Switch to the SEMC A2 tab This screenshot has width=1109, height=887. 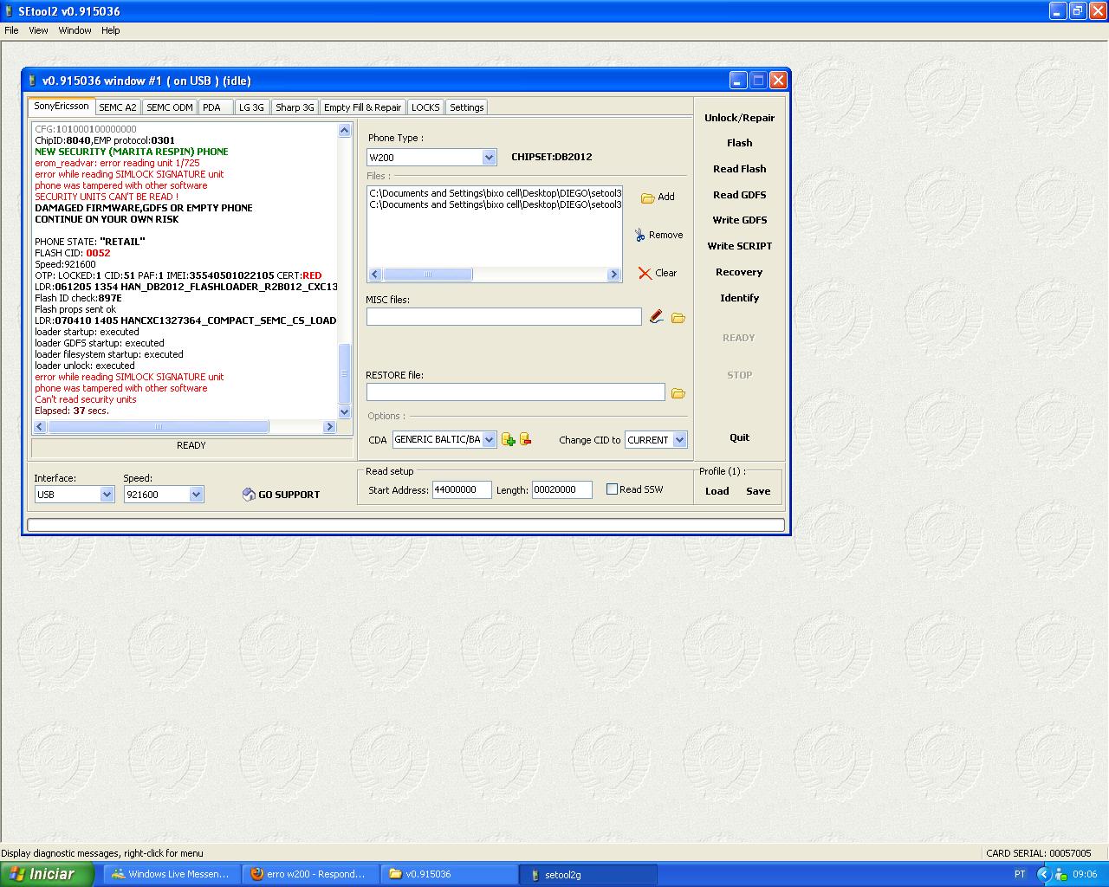point(117,107)
